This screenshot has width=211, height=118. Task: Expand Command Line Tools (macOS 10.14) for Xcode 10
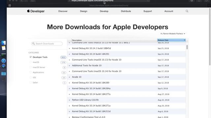pyautogui.click(x=70, y=71)
